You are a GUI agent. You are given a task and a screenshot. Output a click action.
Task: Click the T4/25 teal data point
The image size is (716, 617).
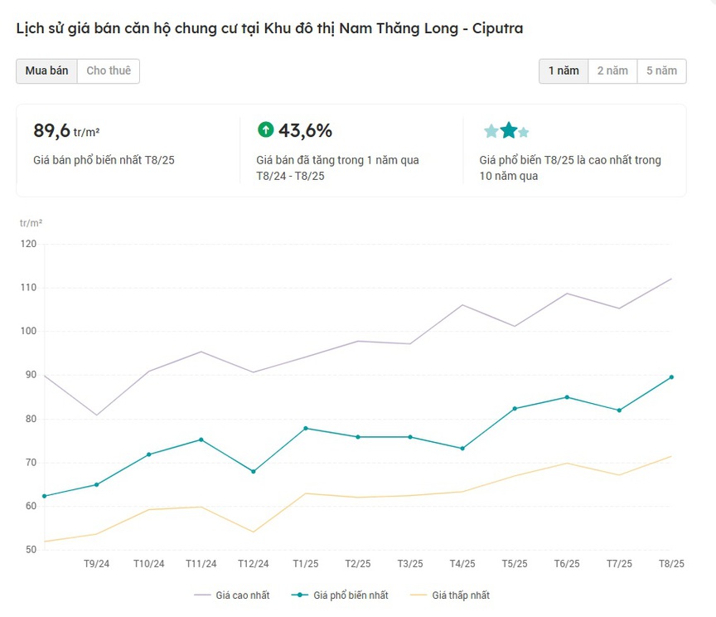click(x=462, y=449)
